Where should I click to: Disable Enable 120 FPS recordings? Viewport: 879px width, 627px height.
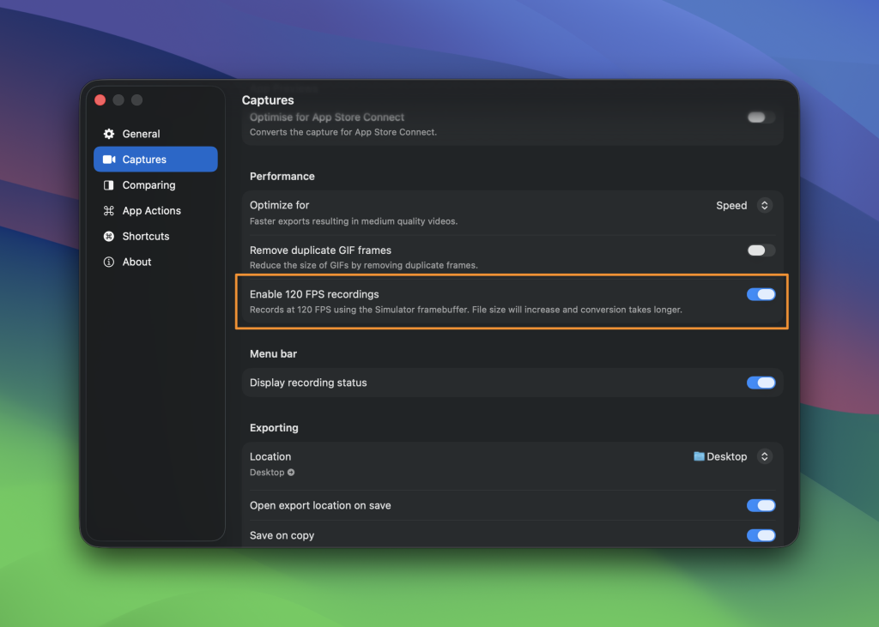761,293
